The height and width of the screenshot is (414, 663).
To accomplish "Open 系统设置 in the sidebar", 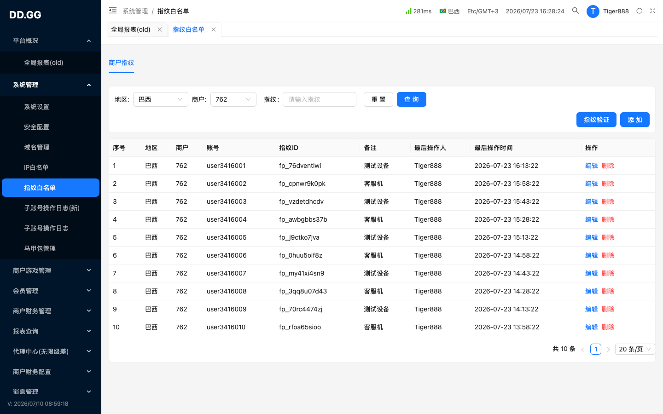I will 51,107.
